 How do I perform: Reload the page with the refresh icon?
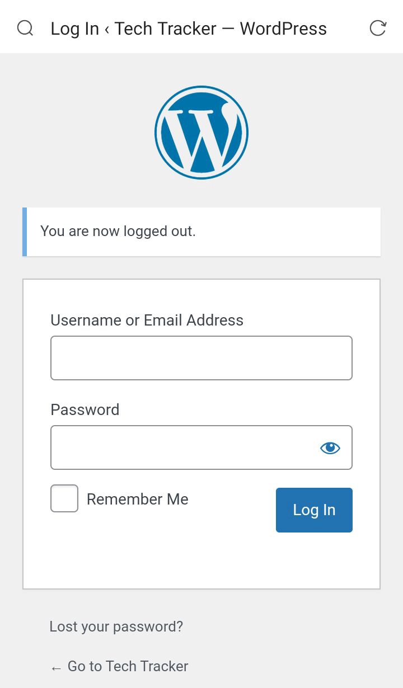[378, 28]
